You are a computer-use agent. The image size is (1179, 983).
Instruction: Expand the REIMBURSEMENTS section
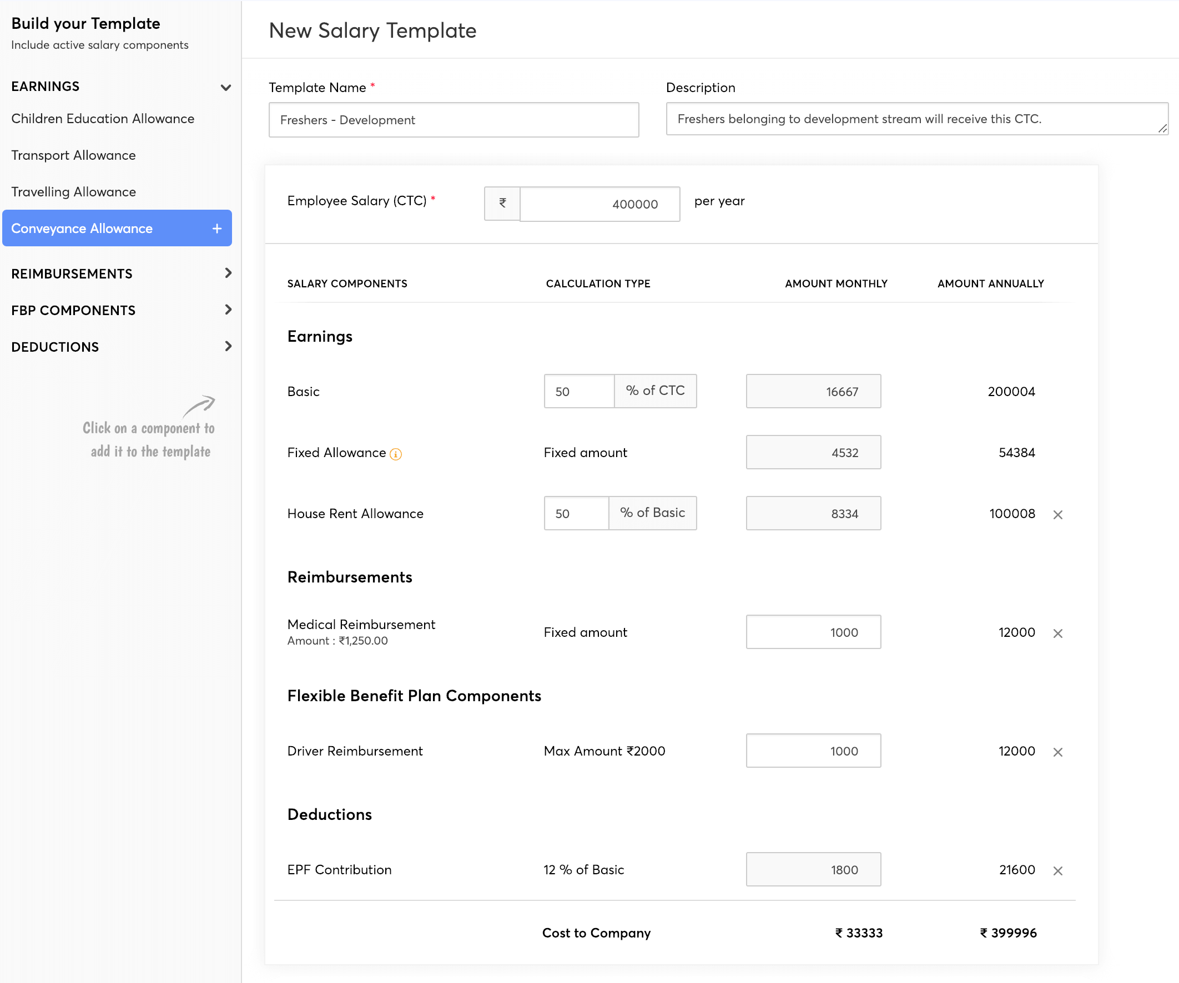[x=228, y=273]
